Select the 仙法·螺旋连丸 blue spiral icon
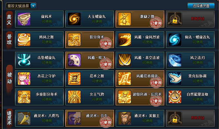Screen dimensions: 219x129 175,40
